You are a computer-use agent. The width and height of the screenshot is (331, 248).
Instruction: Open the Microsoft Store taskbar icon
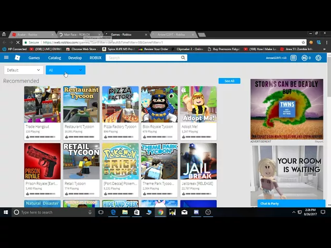[137, 212]
